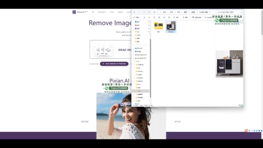Open the Support menu item
Screen dimensions: 263x148
(120, 12)
